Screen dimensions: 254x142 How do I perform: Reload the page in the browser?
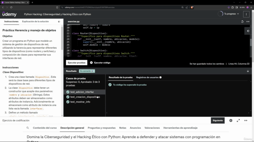(x=11, y=7)
